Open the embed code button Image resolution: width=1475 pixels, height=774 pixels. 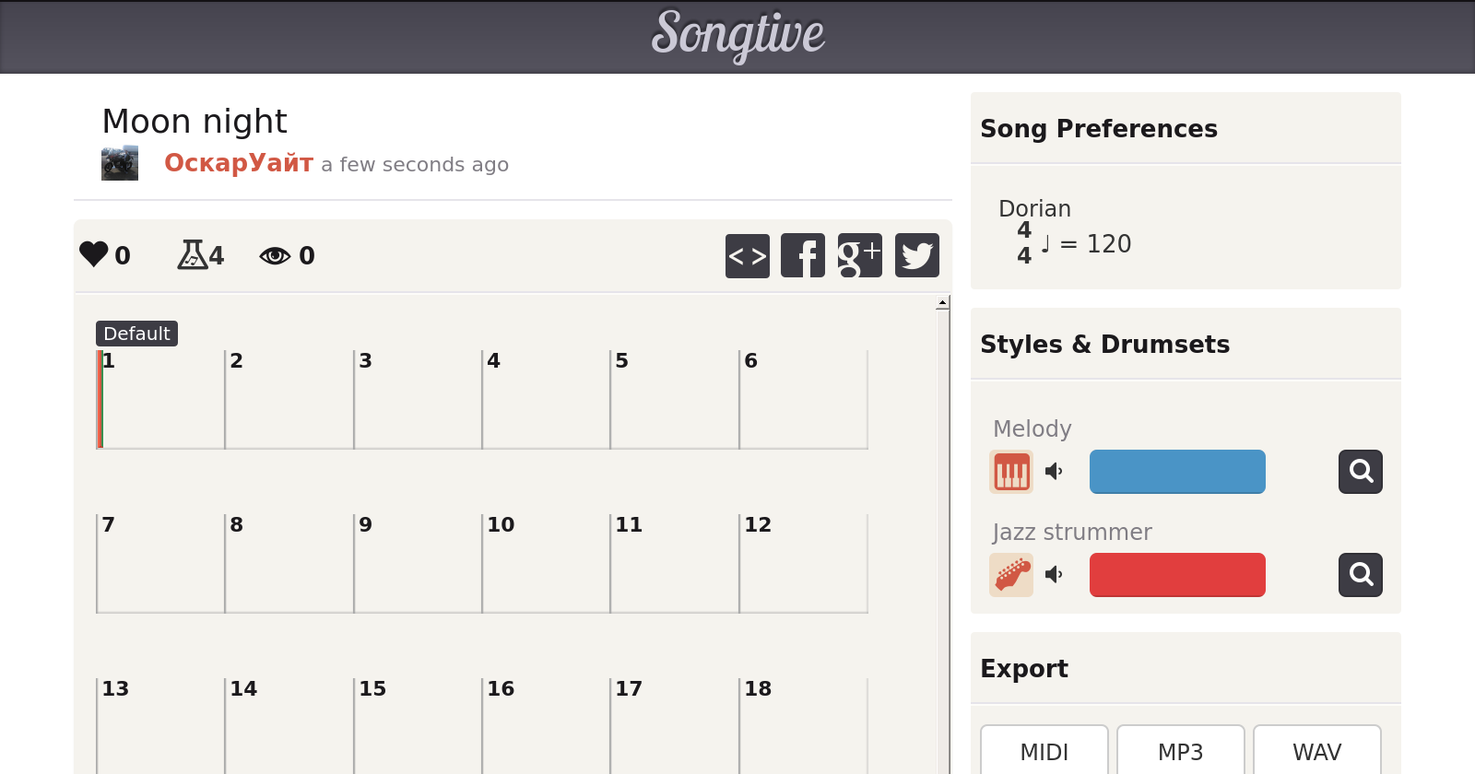(x=747, y=255)
